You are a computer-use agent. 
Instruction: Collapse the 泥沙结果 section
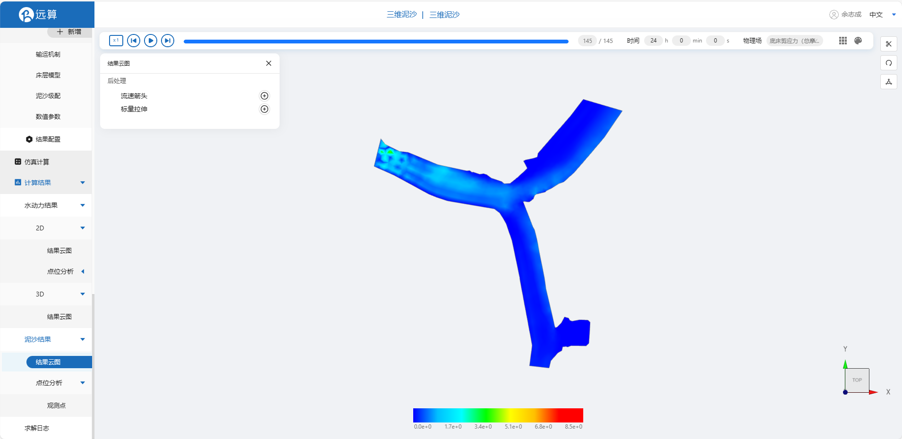[x=83, y=339]
